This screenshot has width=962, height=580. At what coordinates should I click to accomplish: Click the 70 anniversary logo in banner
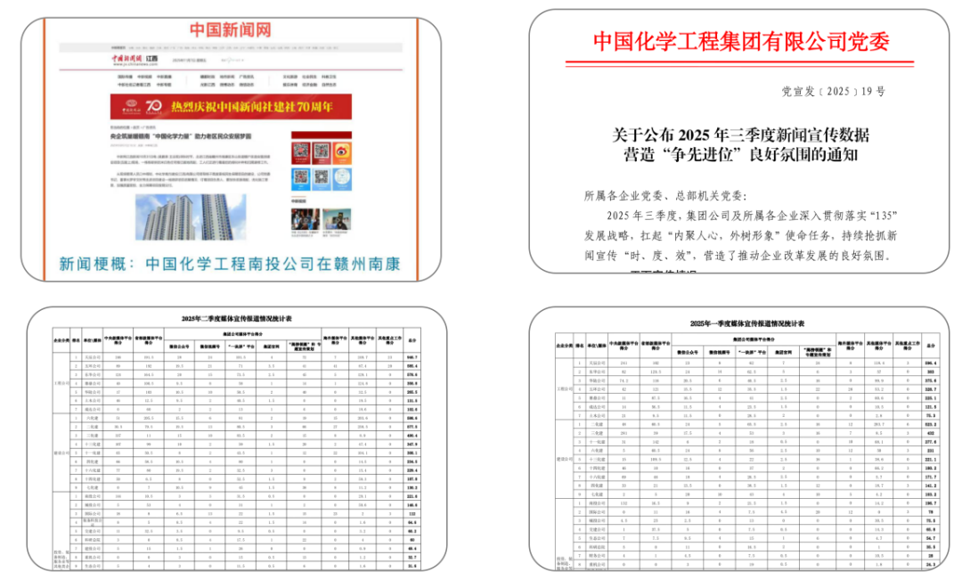coord(153,106)
